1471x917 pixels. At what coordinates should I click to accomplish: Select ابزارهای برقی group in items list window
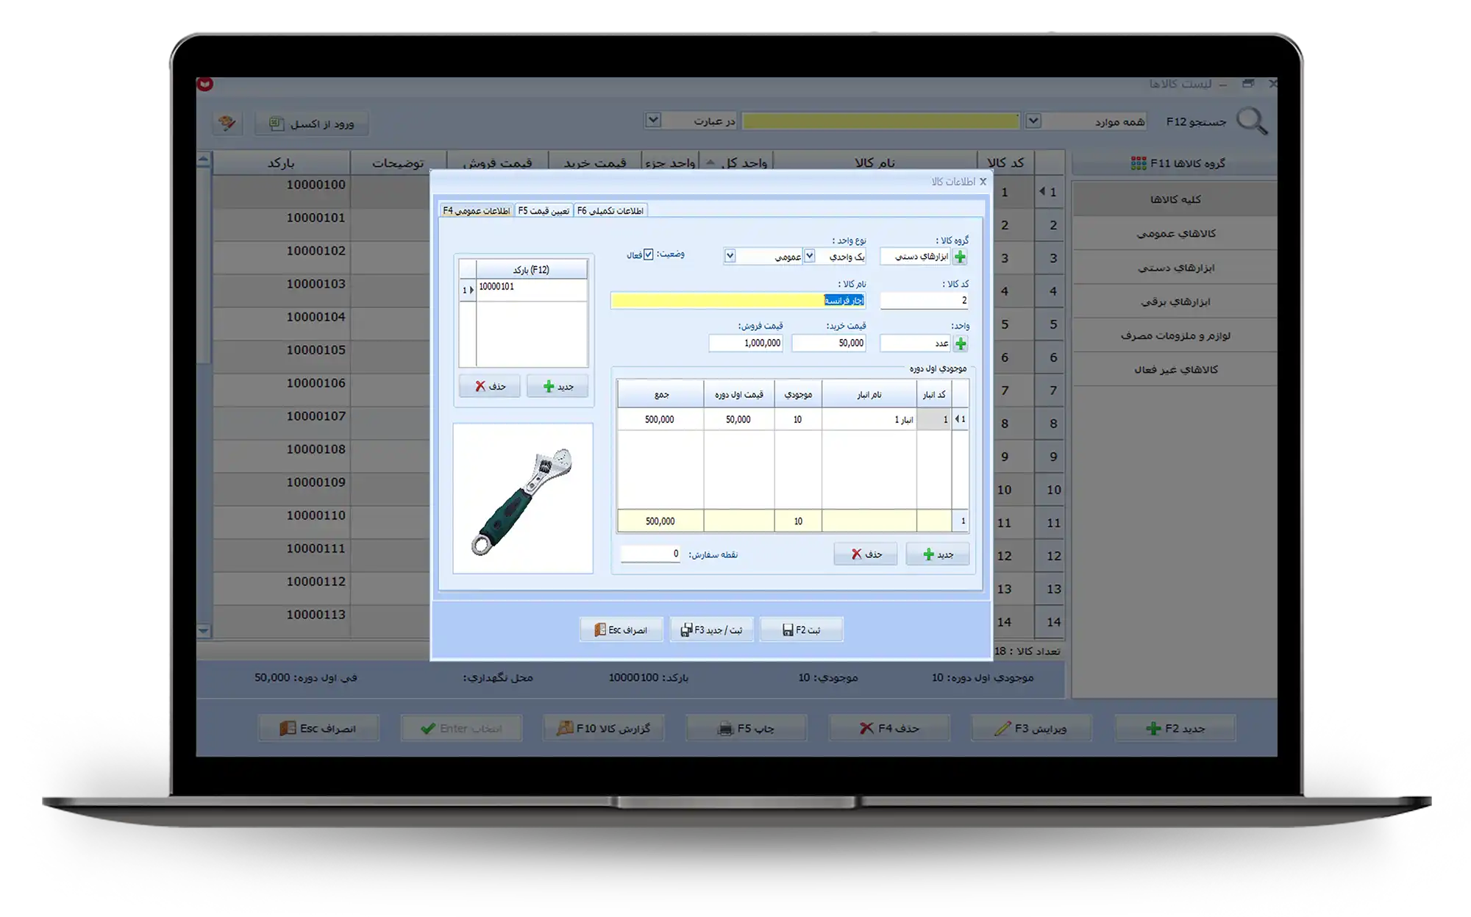[1175, 301]
